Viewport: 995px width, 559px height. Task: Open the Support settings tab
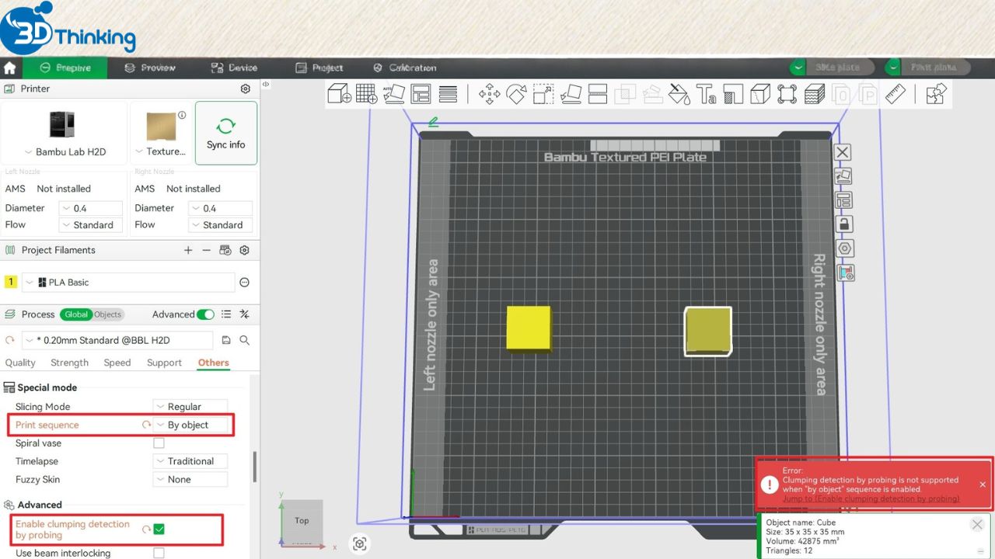(x=164, y=363)
